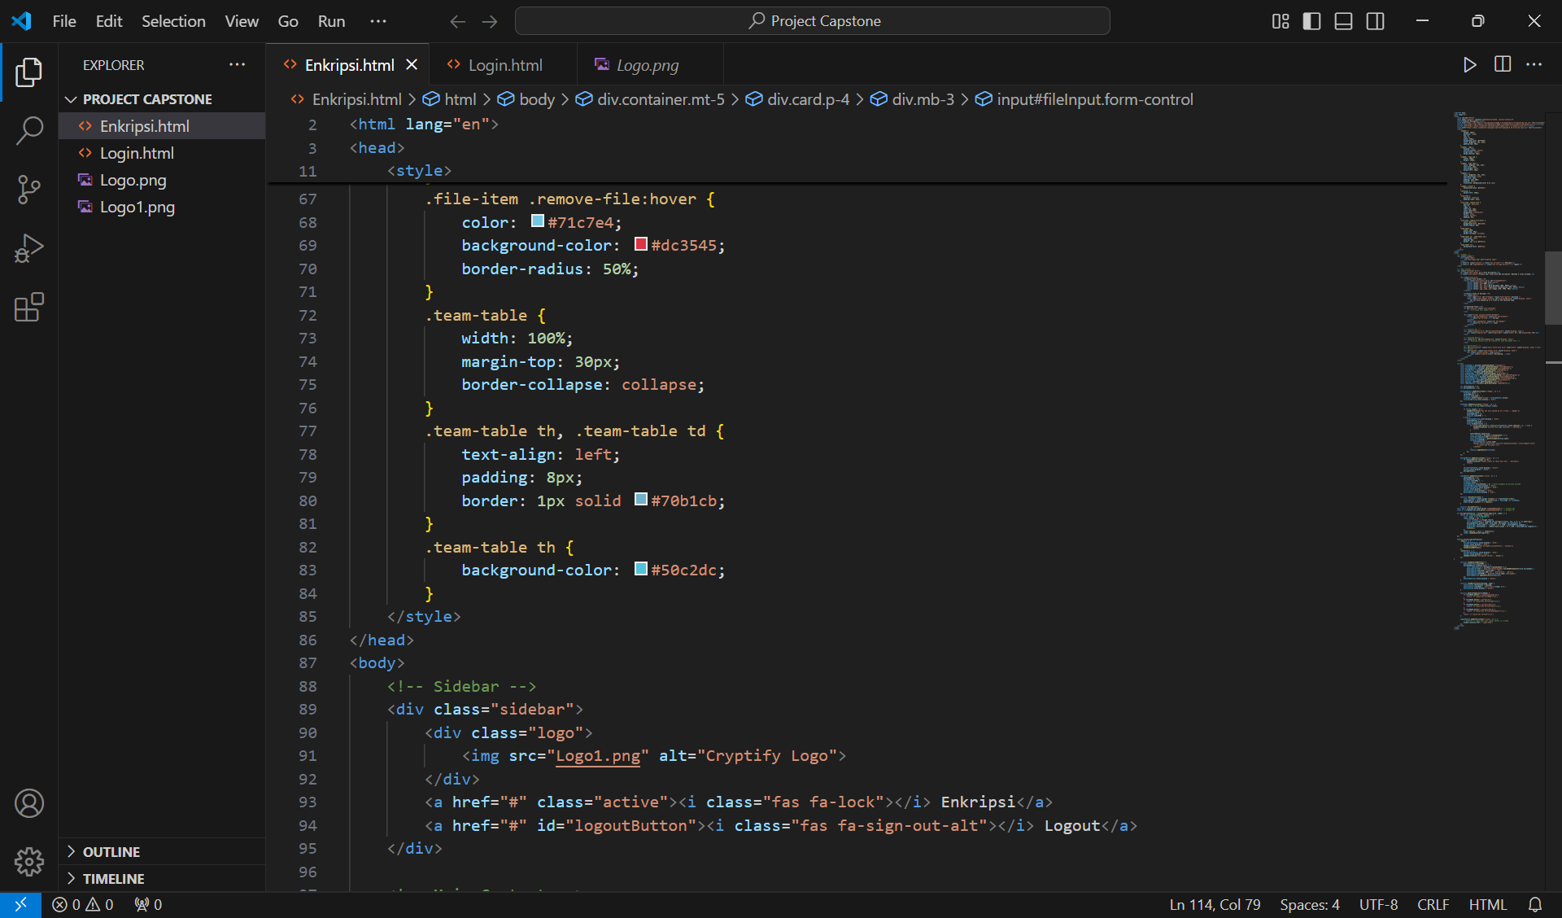Customize layout icon in title bar

coord(1281,21)
